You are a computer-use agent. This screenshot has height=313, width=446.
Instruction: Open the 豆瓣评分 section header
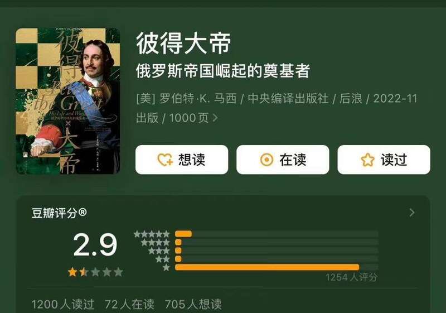point(59,213)
